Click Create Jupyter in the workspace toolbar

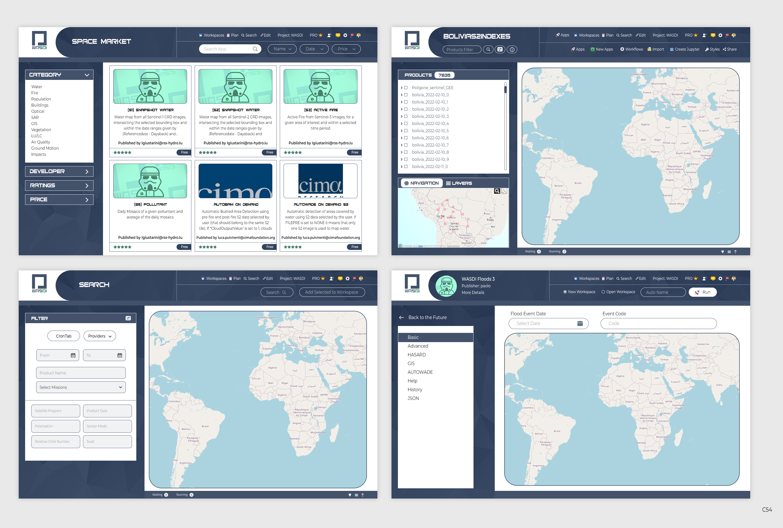click(x=684, y=49)
